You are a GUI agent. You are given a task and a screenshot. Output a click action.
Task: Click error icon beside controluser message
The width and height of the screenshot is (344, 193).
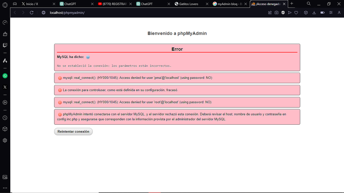60,90
